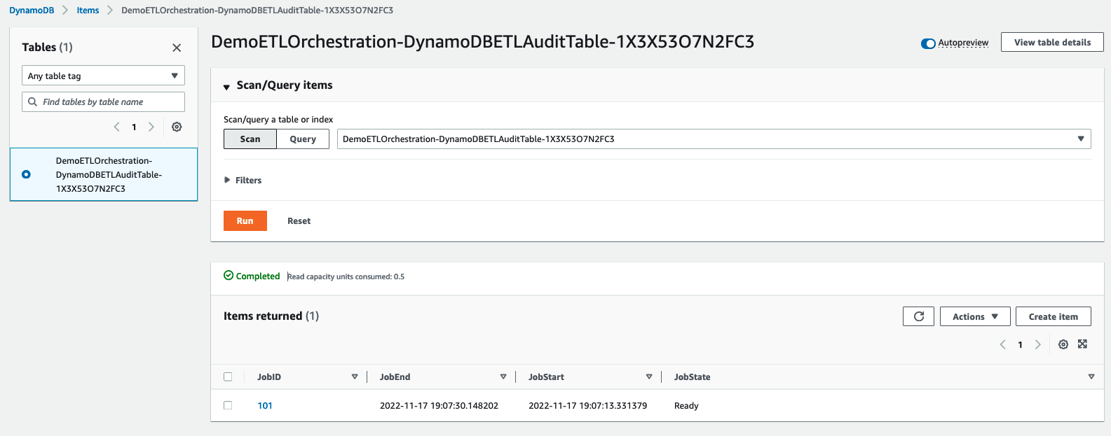Focus the Find tables by name field
1111x436 pixels.
click(103, 101)
